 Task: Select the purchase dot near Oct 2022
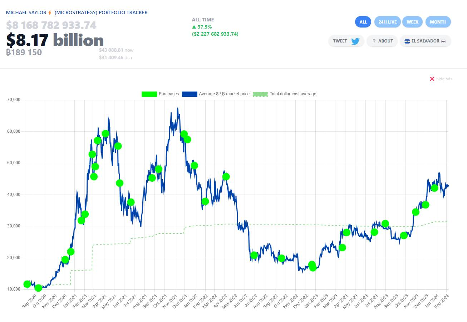281,258
